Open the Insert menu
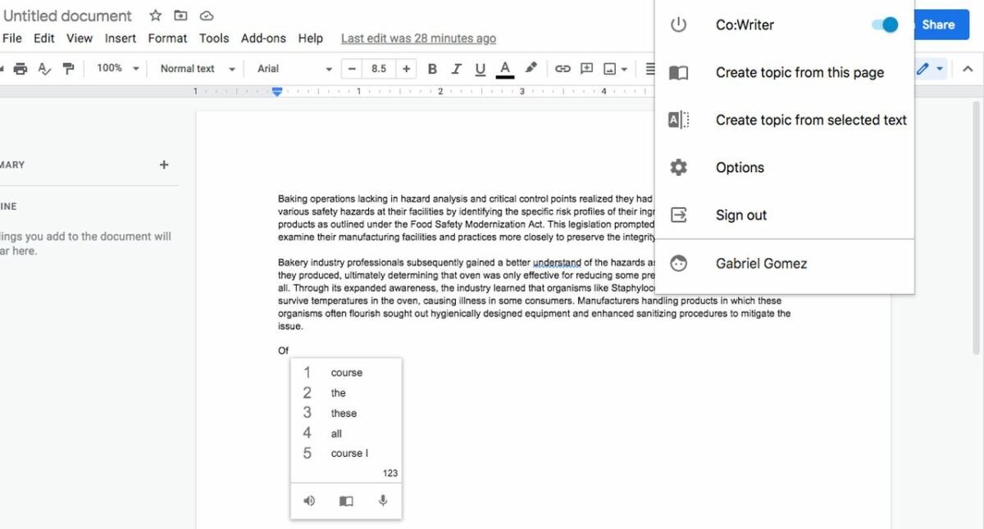The width and height of the screenshot is (984, 529). tap(121, 38)
